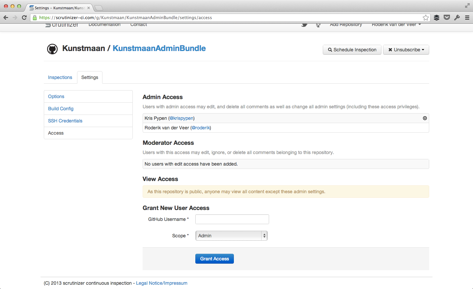The height and width of the screenshot is (289, 473).
Task: Open the Build Config settings section
Action: point(88,109)
